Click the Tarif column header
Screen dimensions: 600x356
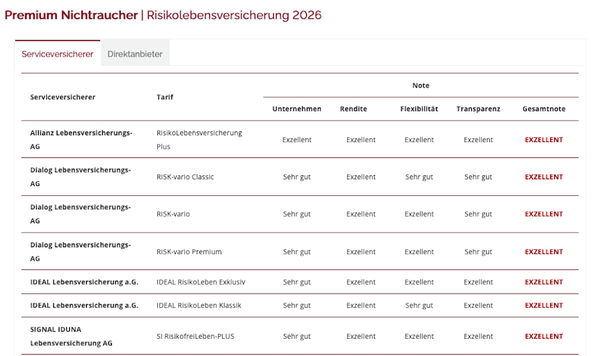click(x=165, y=97)
